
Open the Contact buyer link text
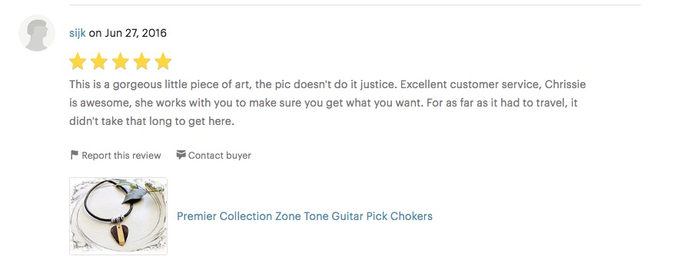pos(220,156)
